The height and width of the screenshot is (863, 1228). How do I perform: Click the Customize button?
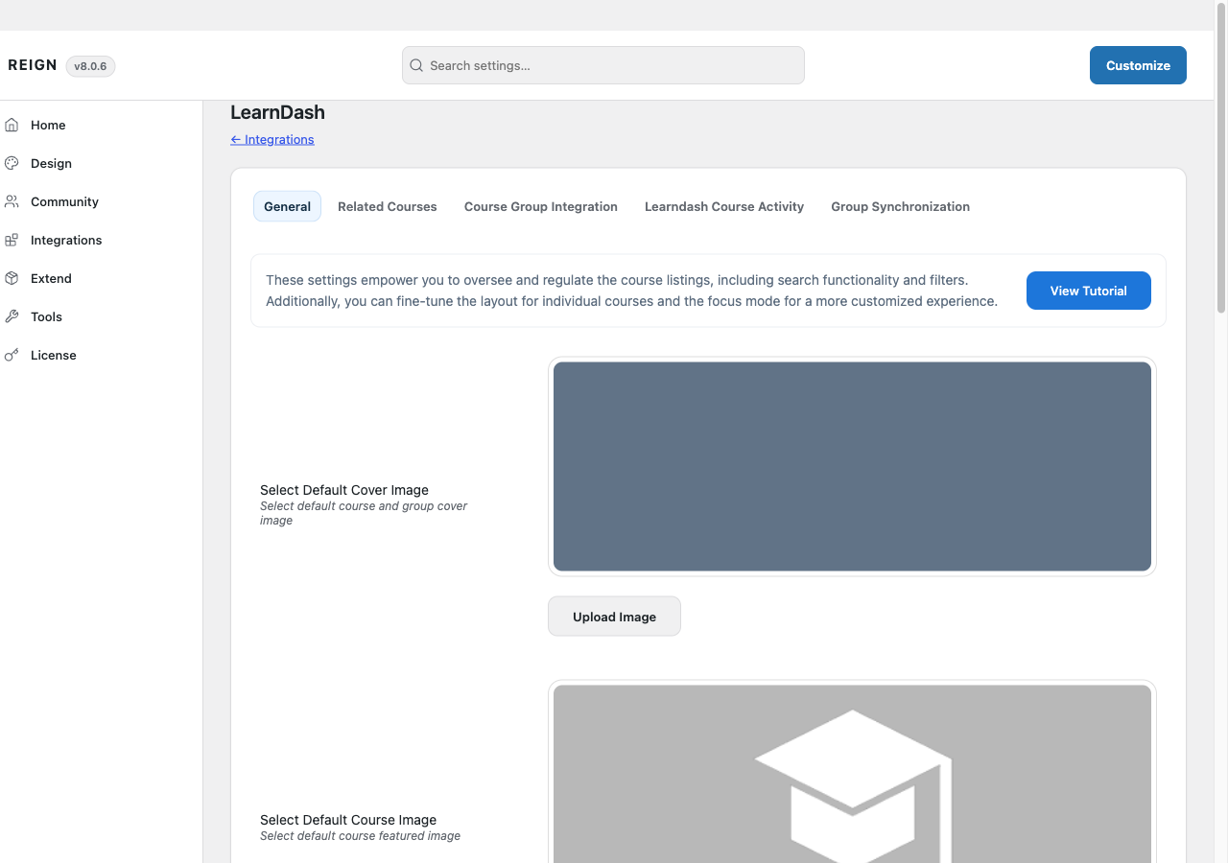pyautogui.click(x=1138, y=65)
